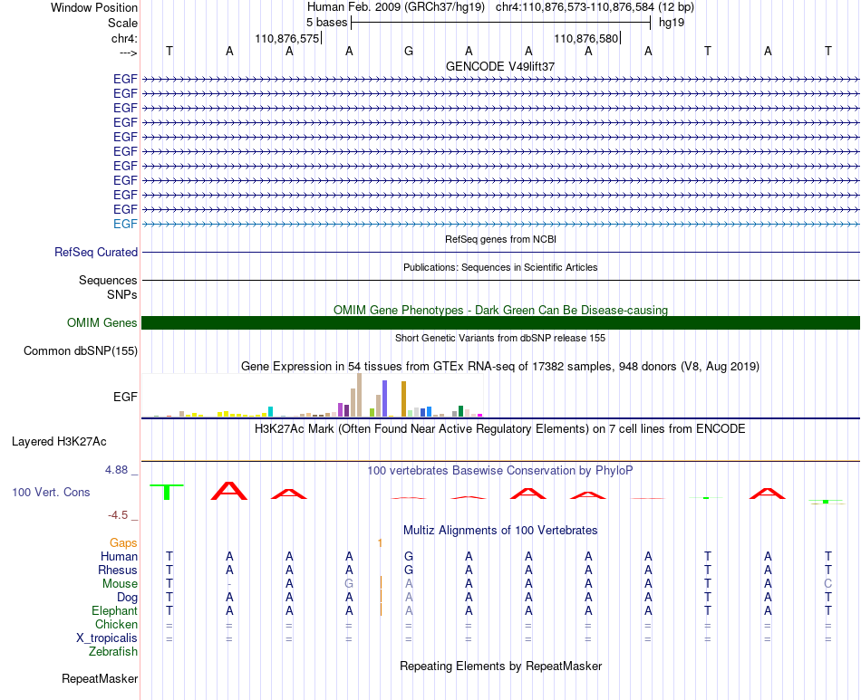Select the Rhesus alignment row label
This screenshot has width=861, height=700.
[118, 570]
